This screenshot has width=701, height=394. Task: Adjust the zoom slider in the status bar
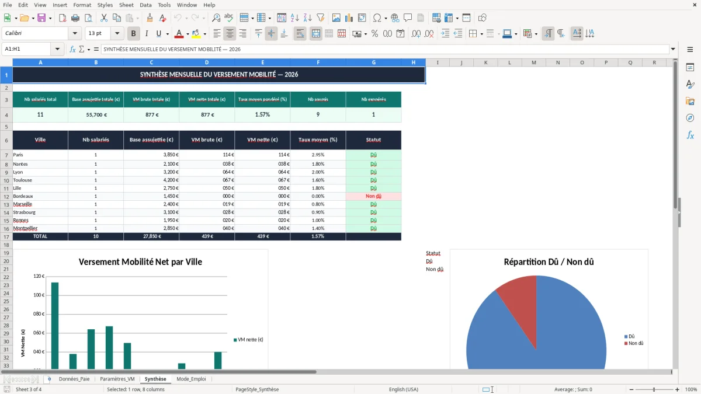click(x=654, y=389)
